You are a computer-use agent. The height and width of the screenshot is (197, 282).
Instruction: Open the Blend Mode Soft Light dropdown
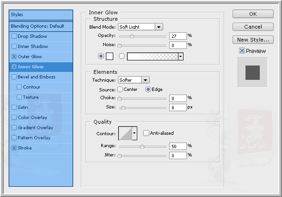point(140,27)
